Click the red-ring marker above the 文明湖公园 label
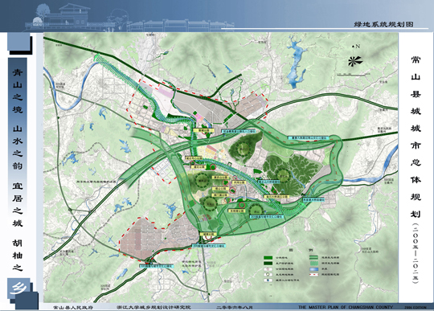434x311 pixels. coord(242,205)
